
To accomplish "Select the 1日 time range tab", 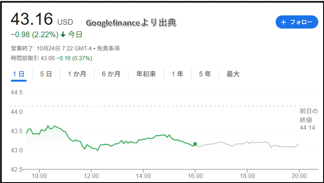I will 19,74.
